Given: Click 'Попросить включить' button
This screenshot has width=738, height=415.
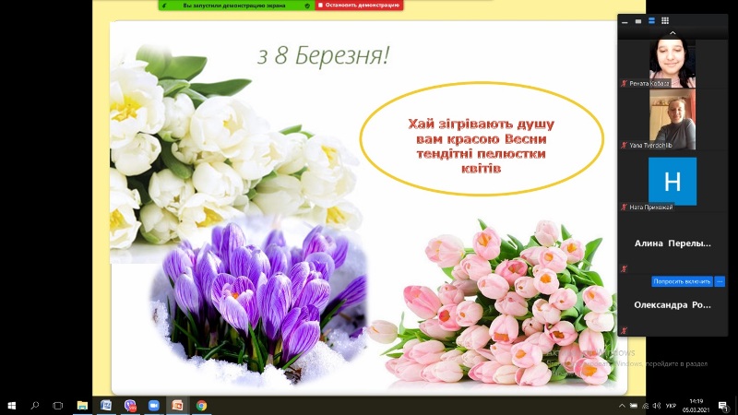Looking at the screenshot, I should coord(682,281).
